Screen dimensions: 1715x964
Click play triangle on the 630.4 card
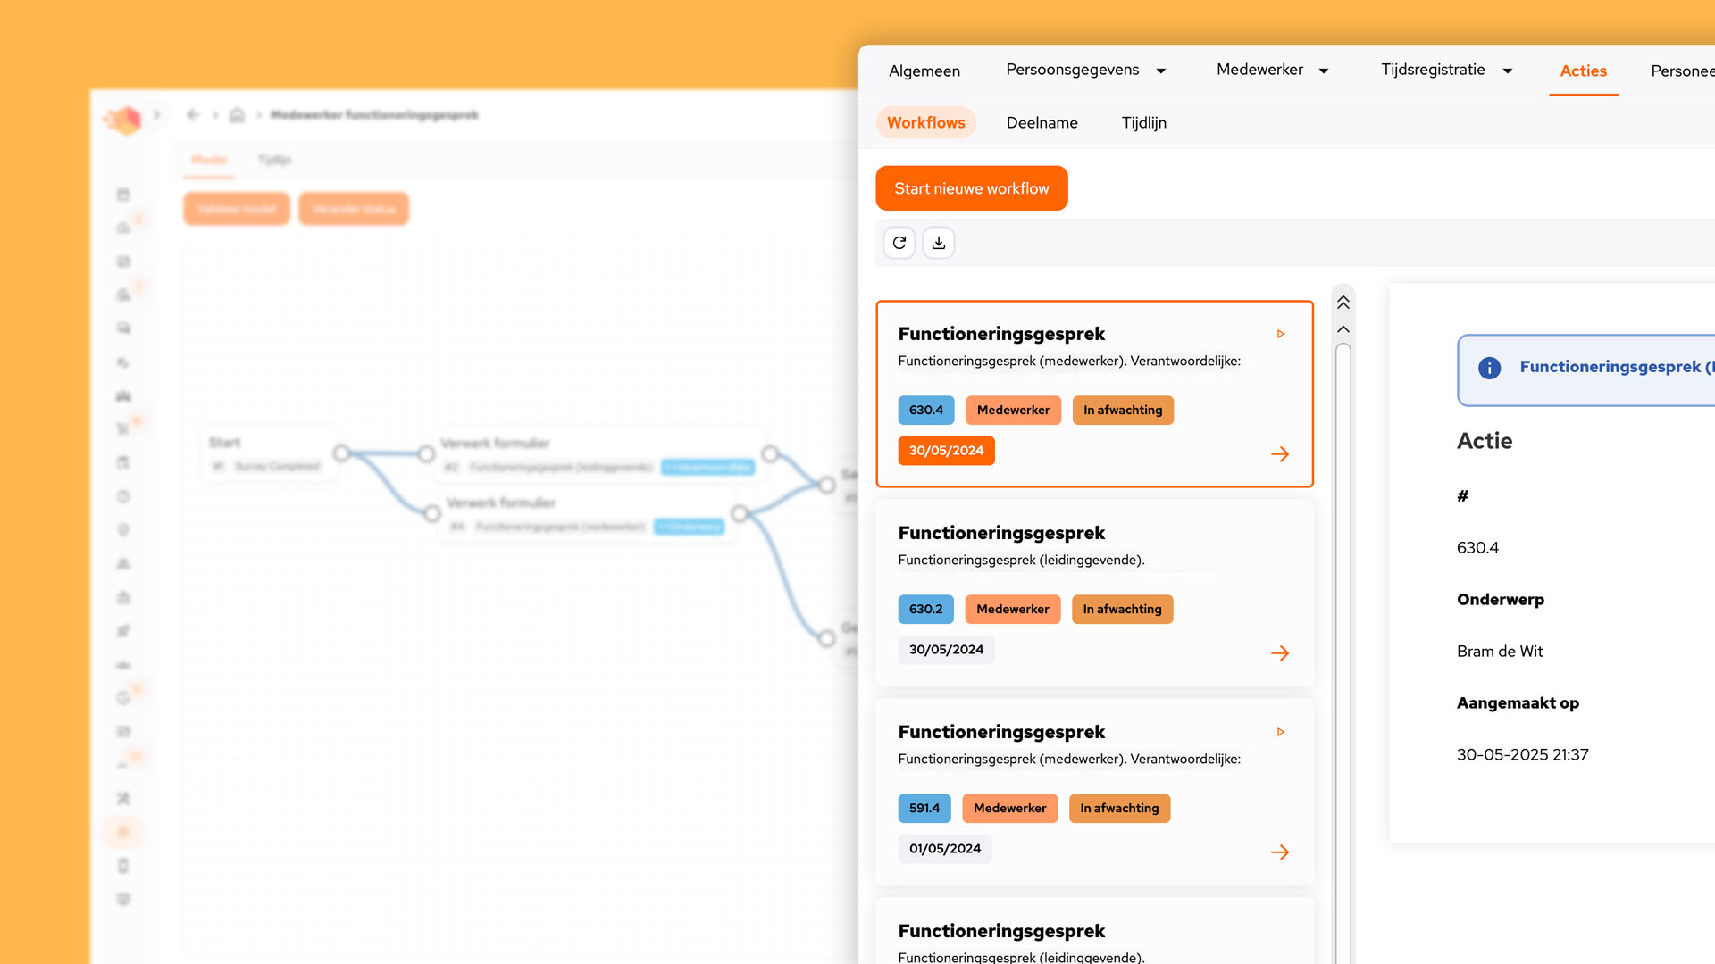(x=1280, y=334)
